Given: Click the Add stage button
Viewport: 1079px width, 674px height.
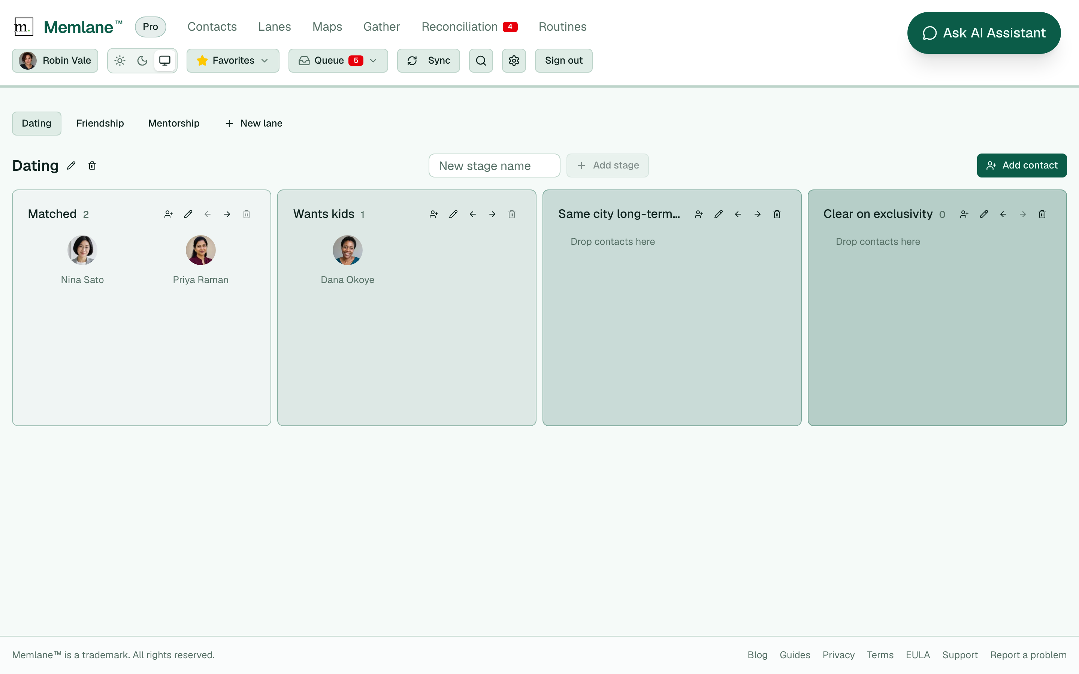Looking at the screenshot, I should (x=607, y=166).
